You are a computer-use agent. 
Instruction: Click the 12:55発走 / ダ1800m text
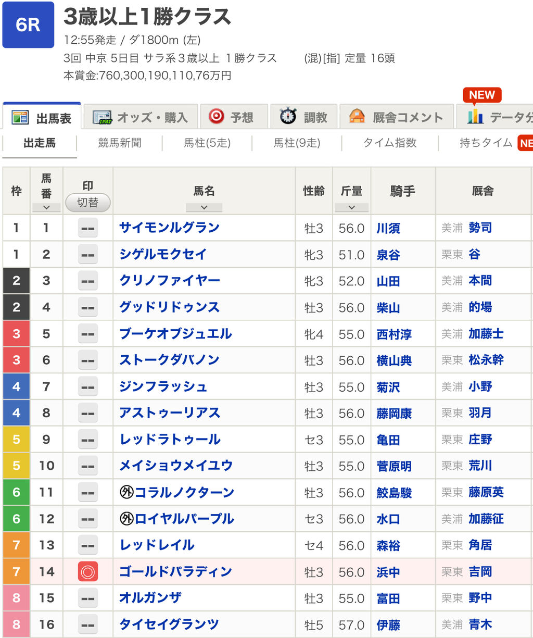pyautogui.click(x=132, y=40)
